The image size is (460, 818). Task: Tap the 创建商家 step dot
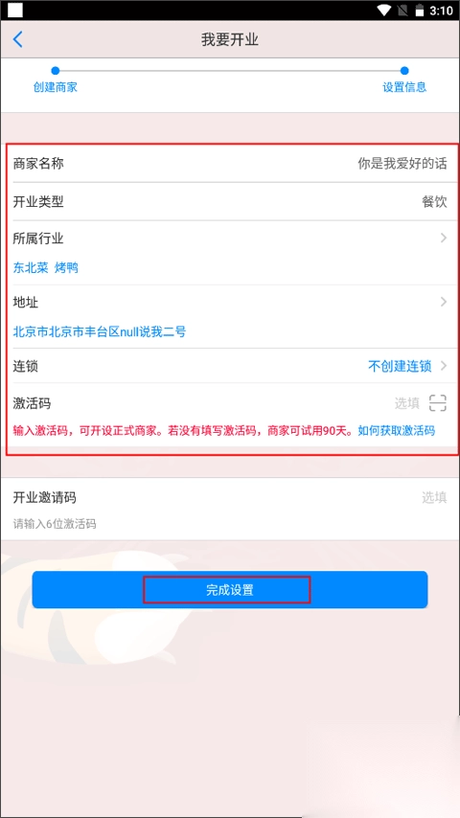56,71
